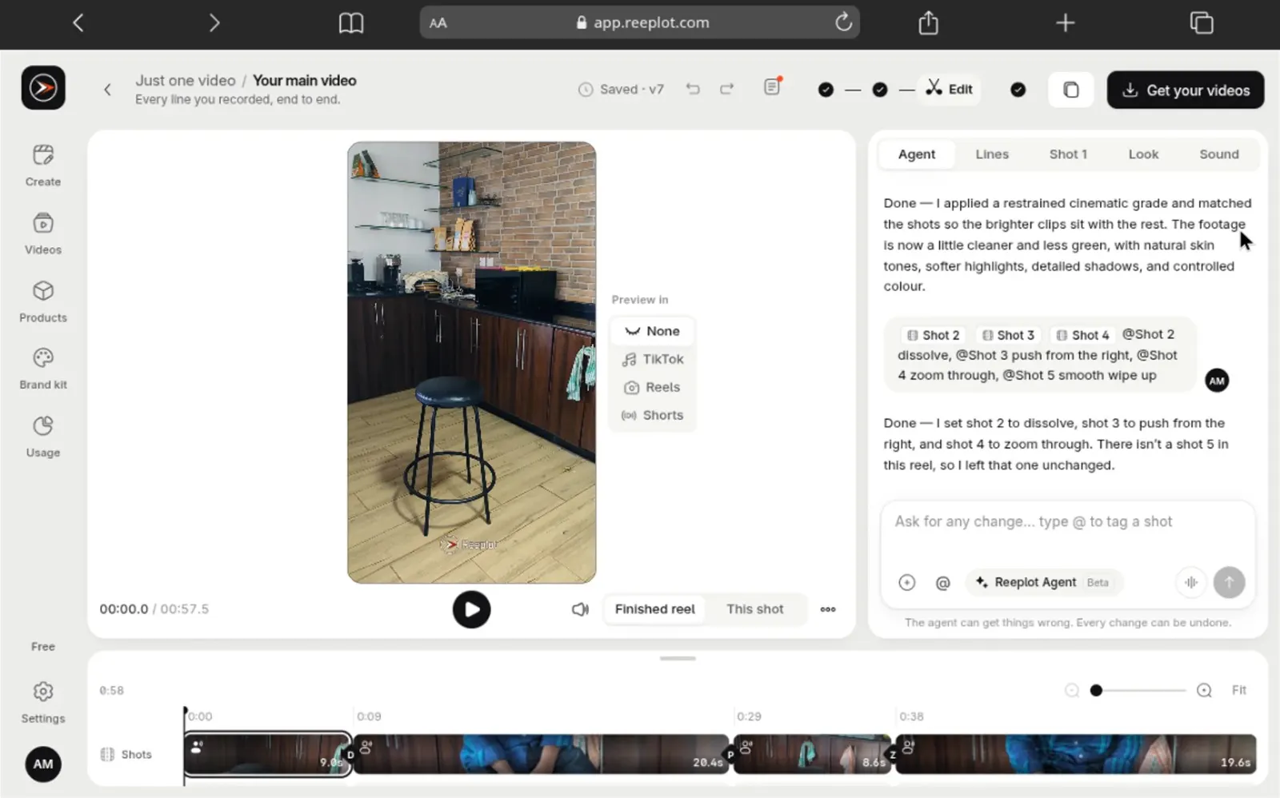Click the timeline zoom slider handle
Image resolution: width=1280 pixels, height=798 pixels.
(x=1096, y=691)
